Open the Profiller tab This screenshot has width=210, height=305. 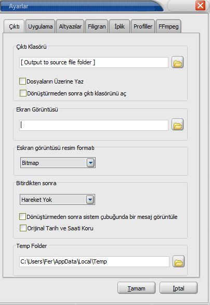(x=143, y=26)
